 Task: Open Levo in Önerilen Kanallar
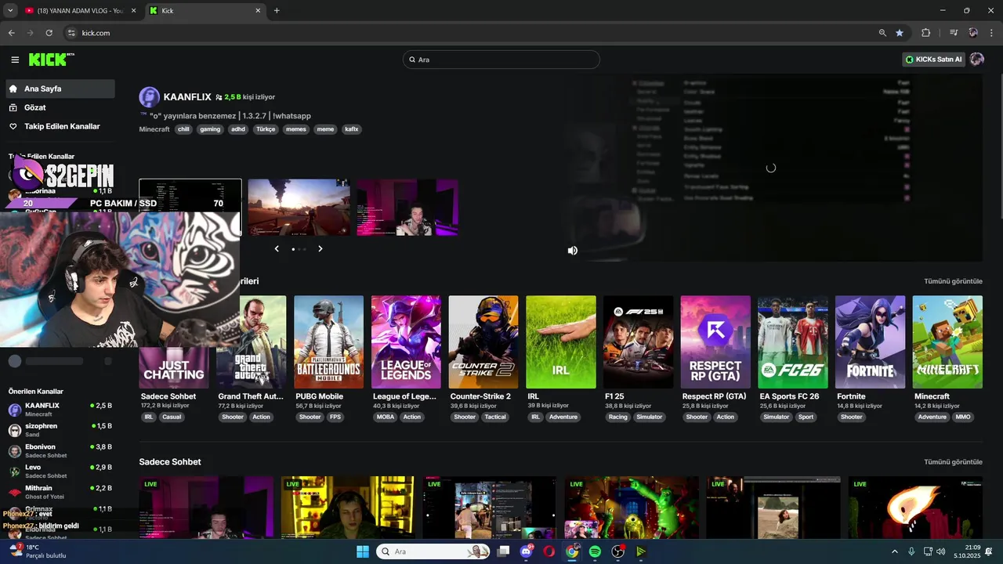pos(60,472)
